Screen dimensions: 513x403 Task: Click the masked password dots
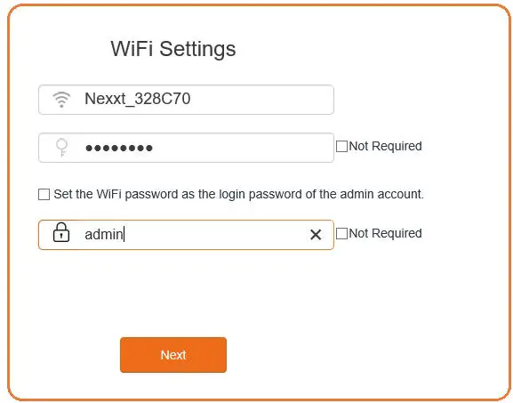tap(119, 148)
